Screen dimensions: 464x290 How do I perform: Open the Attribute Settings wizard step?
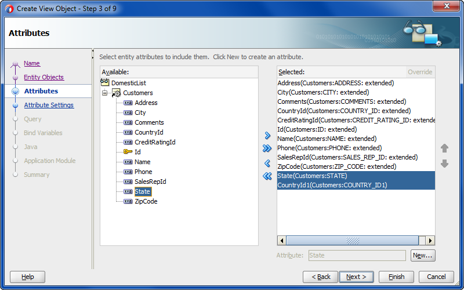tap(49, 105)
